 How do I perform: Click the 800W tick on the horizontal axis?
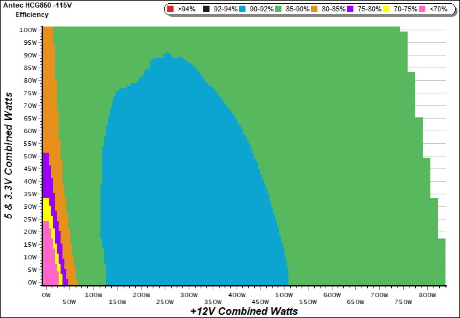(x=427, y=295)
